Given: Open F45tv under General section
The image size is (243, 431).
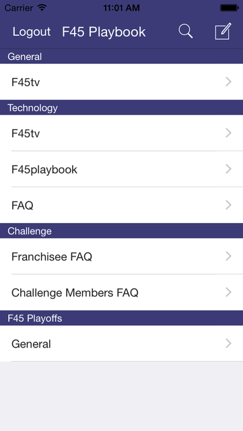Looking at the screenshot, I should [x=121, y=82].
